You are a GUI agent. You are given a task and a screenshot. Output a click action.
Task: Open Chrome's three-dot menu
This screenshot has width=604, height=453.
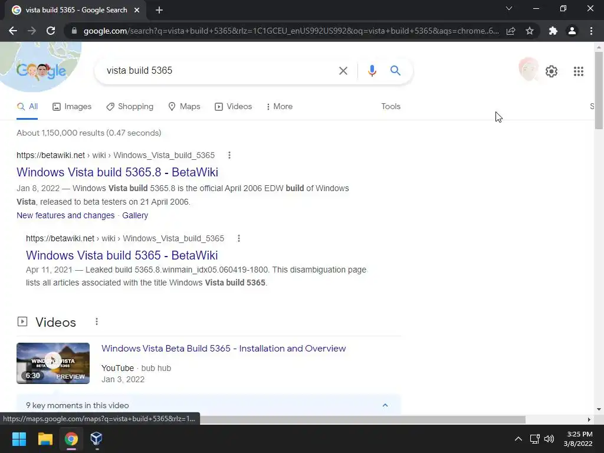(x=591, y=31)
